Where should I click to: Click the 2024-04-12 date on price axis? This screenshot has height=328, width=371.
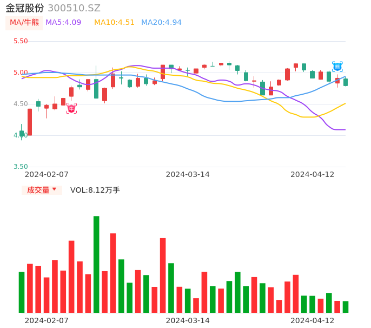pyautogui.click(x=312, y=174)
